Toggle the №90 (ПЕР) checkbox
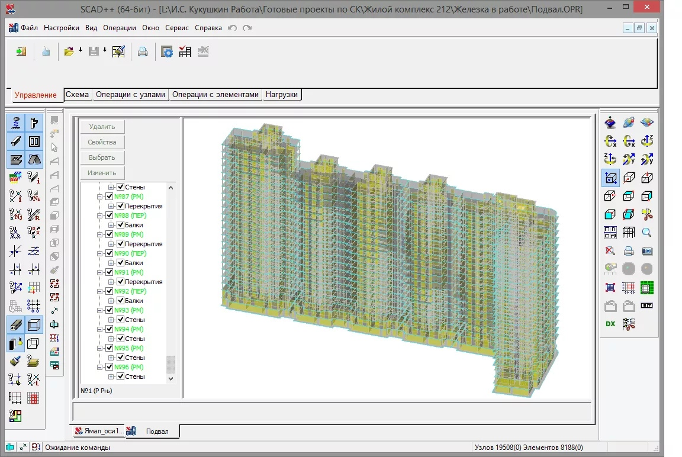This screenshot has width=682, height=457. [109, 253]
